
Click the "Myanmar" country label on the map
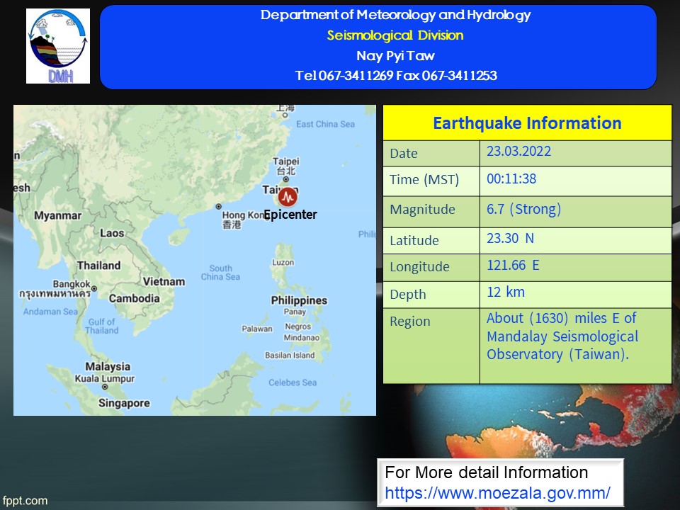tap(57, 215)
